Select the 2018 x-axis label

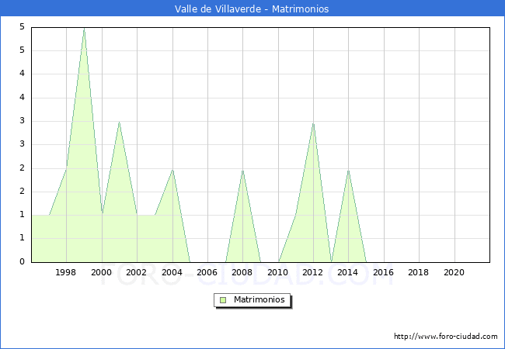click(418, 272)
